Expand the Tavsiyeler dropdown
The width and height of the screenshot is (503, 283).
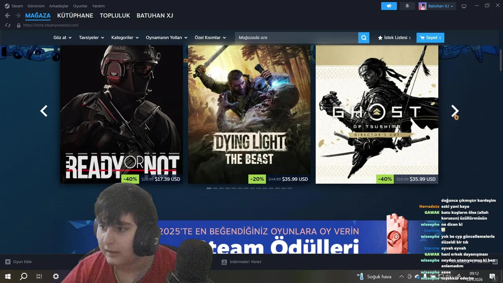coord(92,38)
